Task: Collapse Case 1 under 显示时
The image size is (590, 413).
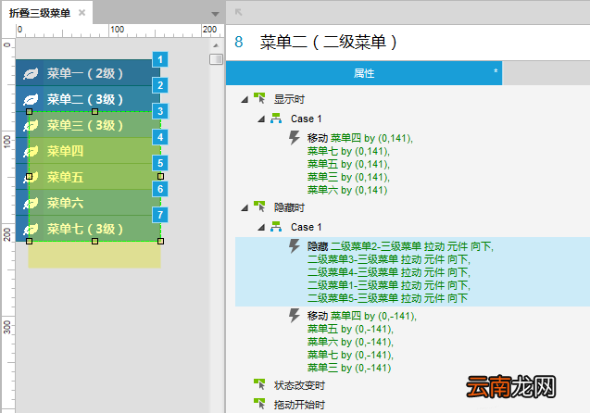Action: (x=261, y=119)
